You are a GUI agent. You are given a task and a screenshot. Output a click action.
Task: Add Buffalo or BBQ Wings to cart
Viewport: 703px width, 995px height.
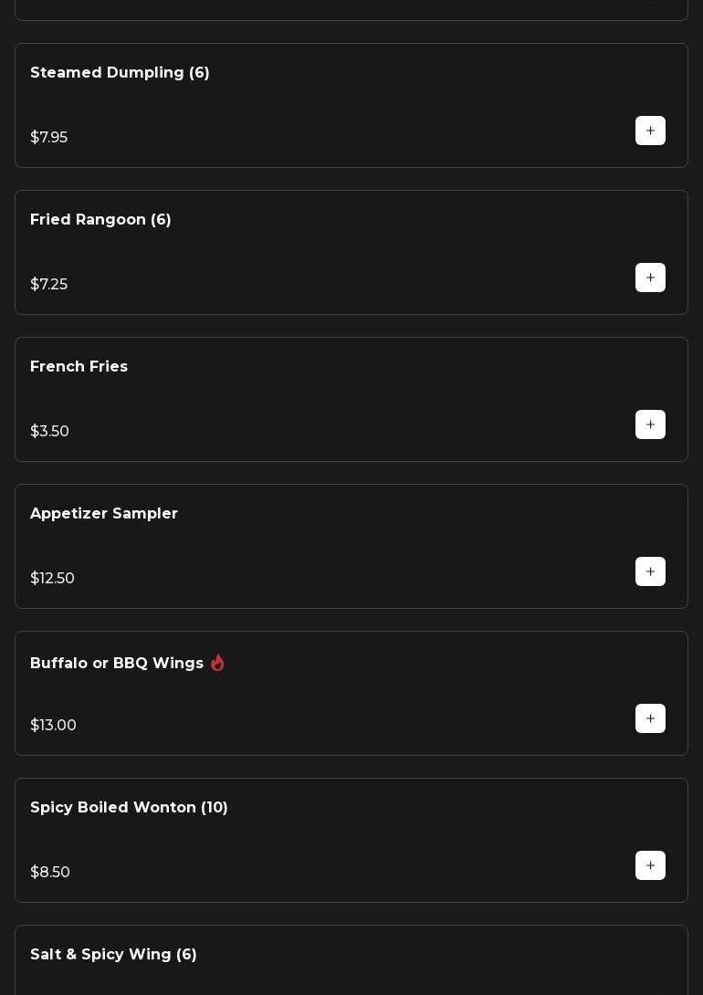point(650,718)
